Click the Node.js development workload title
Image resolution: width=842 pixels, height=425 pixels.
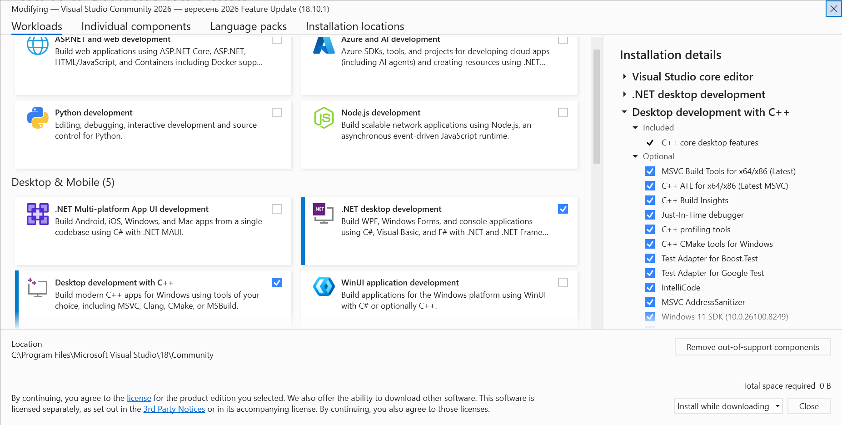(x=381, y=113)
